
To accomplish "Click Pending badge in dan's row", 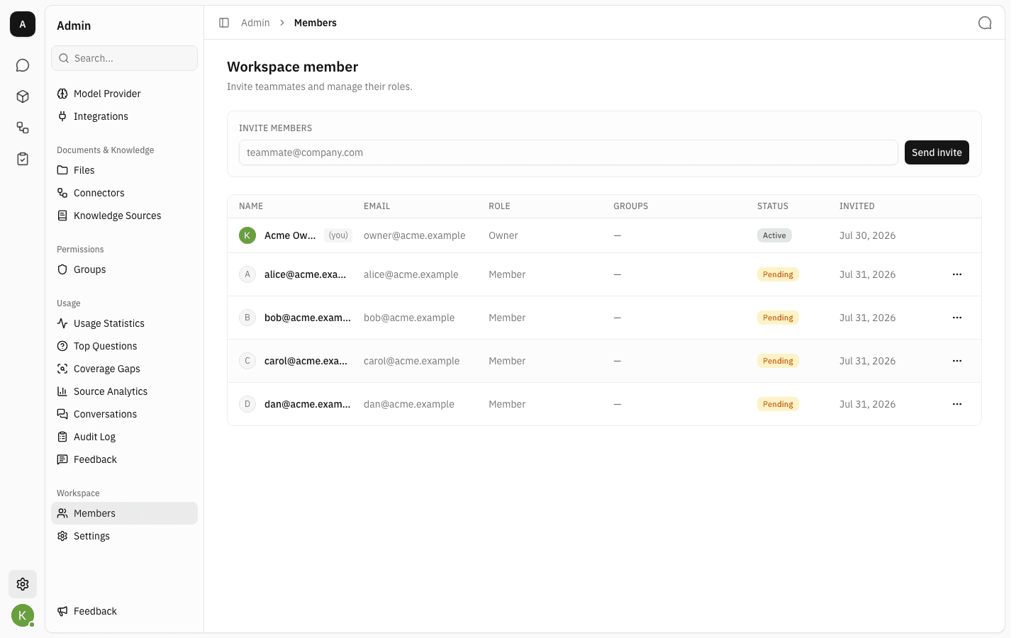I will 778,404.
